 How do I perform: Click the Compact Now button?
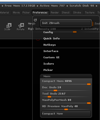click(x=66, y=114)
